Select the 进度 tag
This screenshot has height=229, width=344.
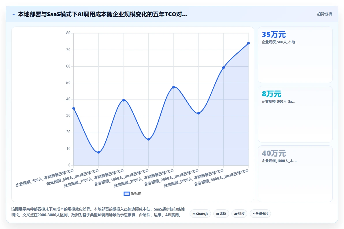239,214
